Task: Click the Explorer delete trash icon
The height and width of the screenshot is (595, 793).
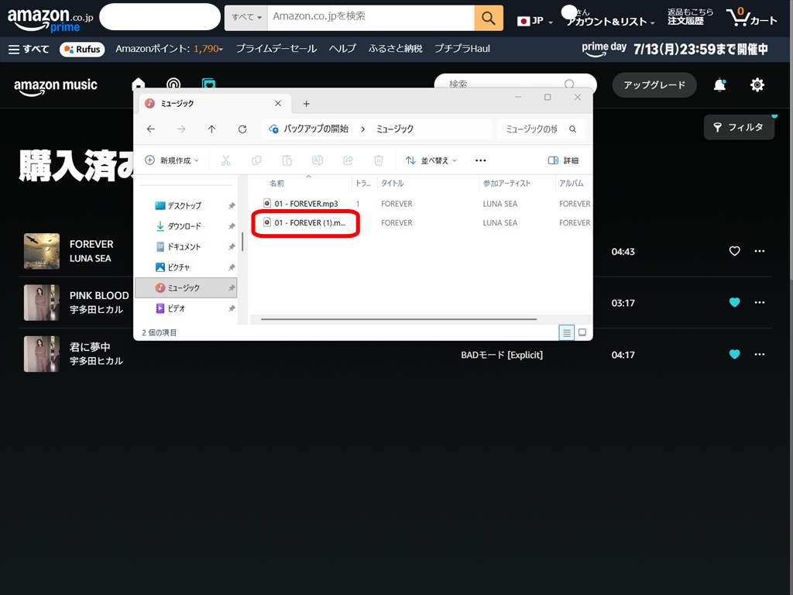Action: point(378,160)
